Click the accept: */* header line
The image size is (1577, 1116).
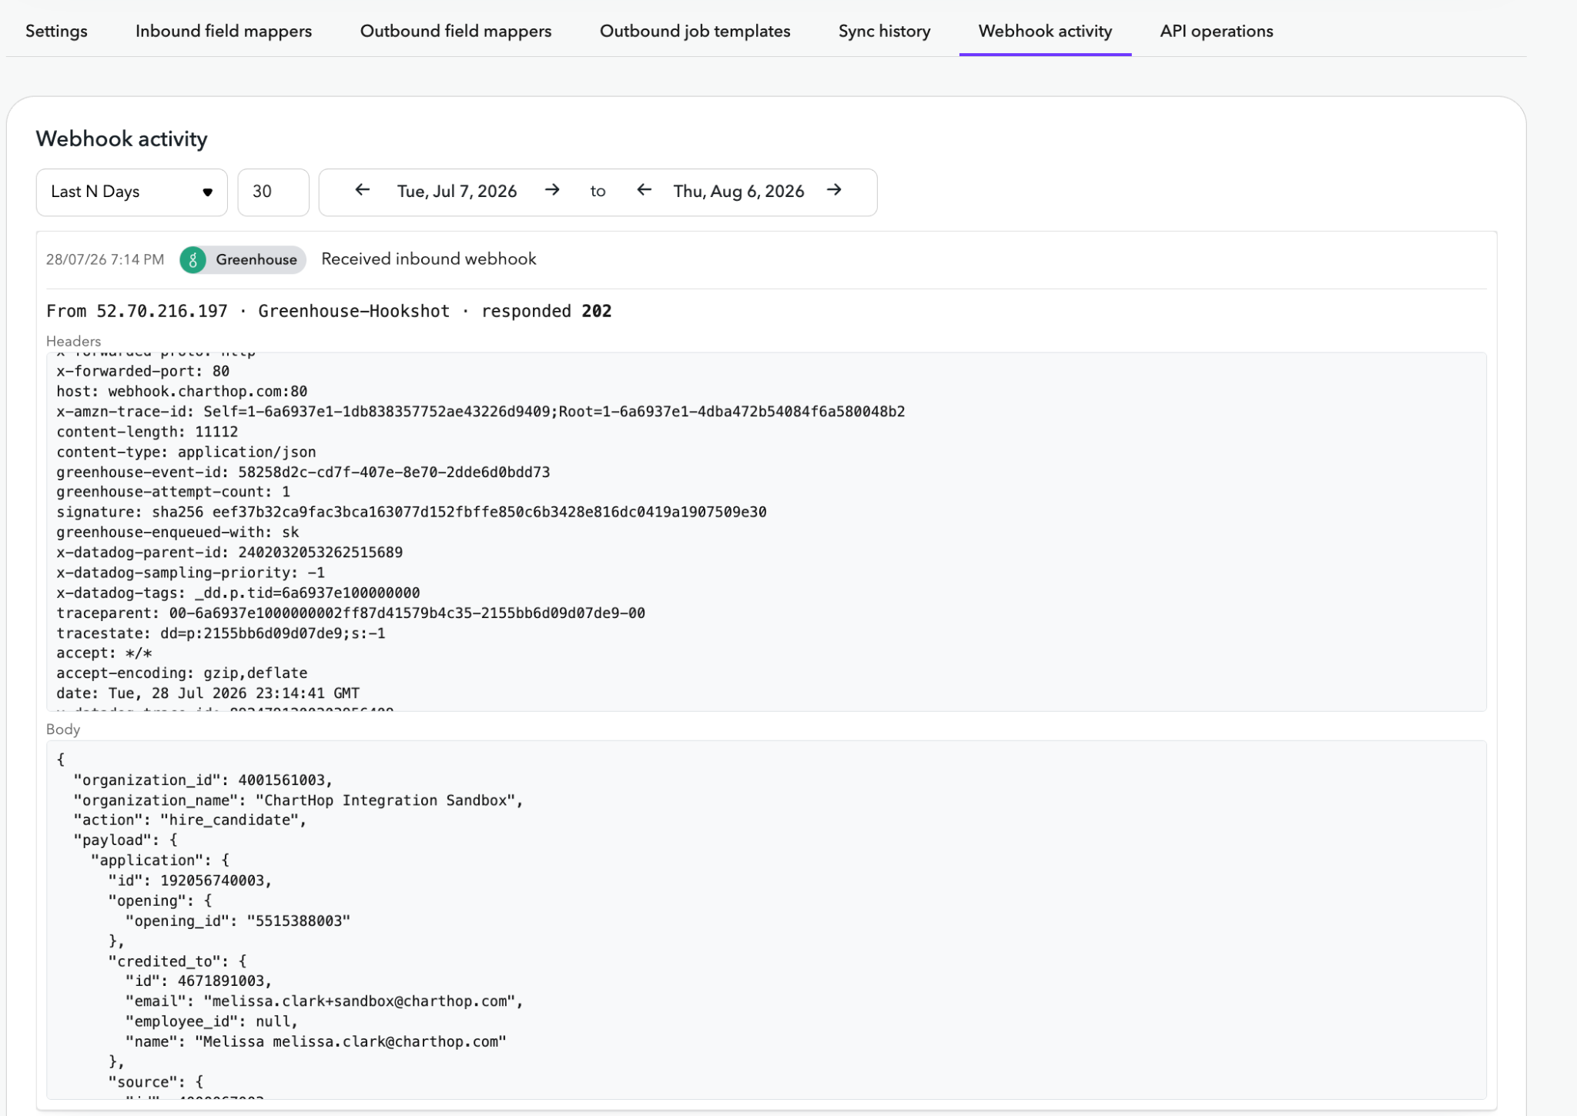click(104, 653)
